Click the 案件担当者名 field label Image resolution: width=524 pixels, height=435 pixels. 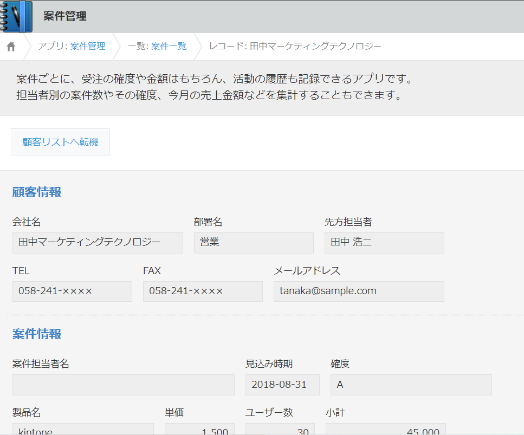click(41, 364)
